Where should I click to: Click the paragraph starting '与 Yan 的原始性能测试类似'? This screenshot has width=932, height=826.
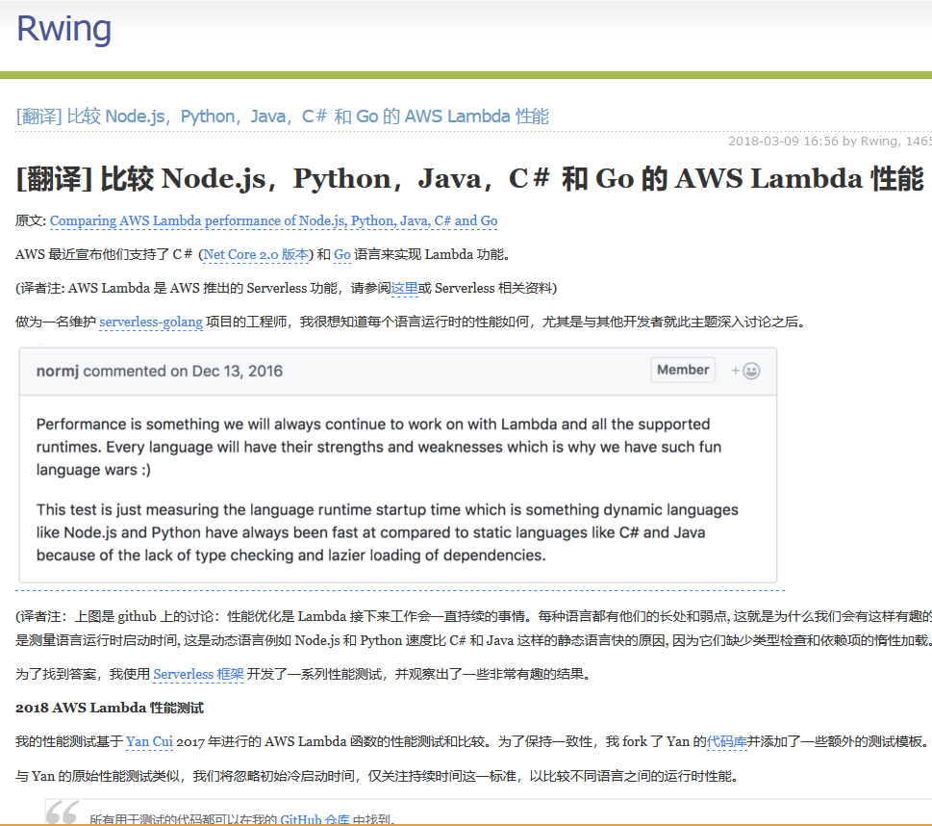377,776
